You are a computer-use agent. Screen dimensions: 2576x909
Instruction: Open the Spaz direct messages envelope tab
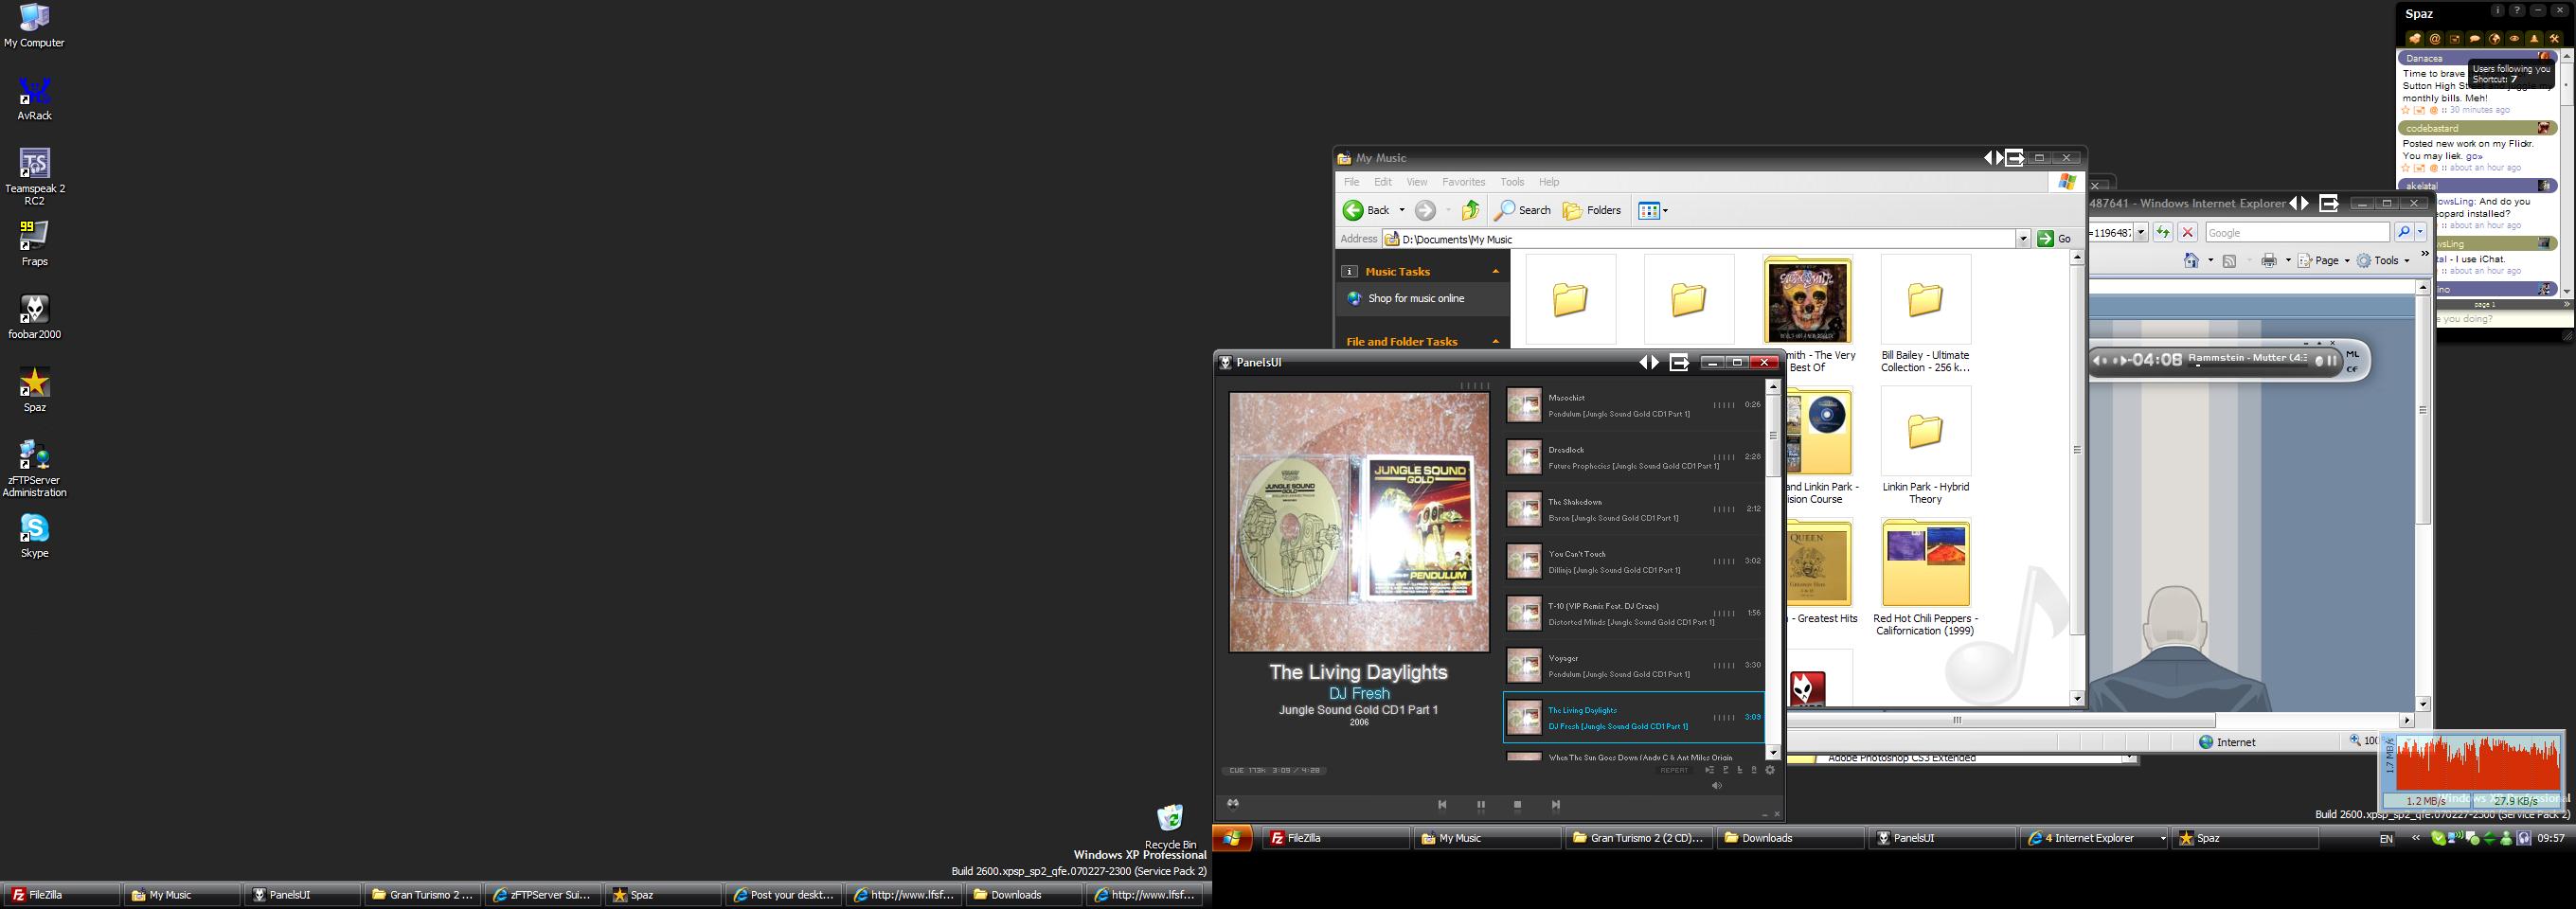click(x=2455, y=39)
